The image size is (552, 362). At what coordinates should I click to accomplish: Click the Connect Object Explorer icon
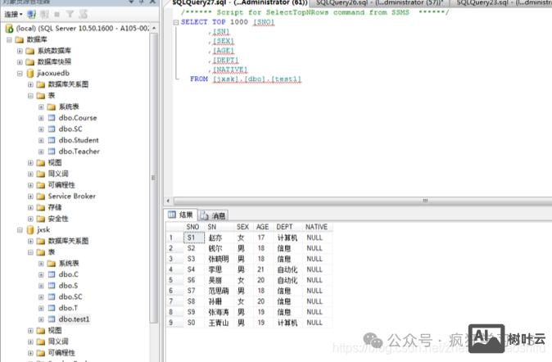coord(32,15)
